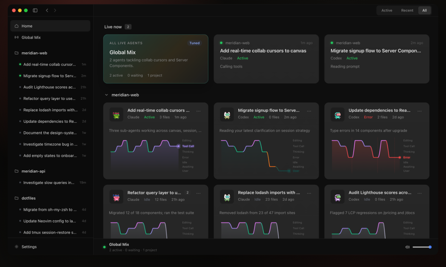Screen dimensions: 446x267
Task: Click avatar on Add real-time collab cursors card
Action: tap(116, 115)
